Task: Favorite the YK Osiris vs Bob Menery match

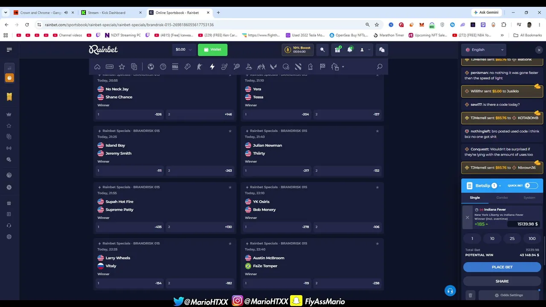Action: pos(377,187)
